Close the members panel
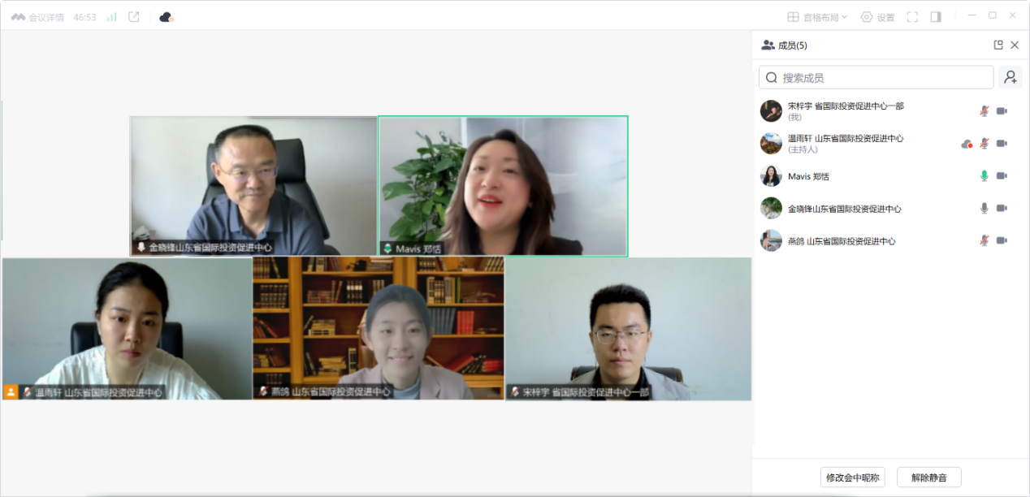 tap(1015, 45)
